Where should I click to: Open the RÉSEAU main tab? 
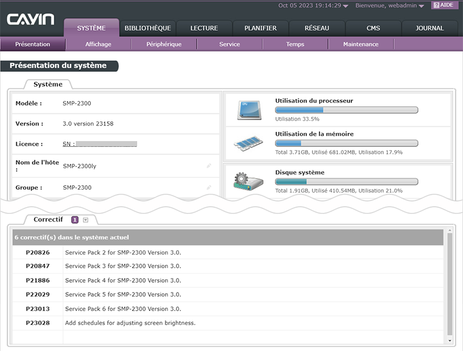317,28
